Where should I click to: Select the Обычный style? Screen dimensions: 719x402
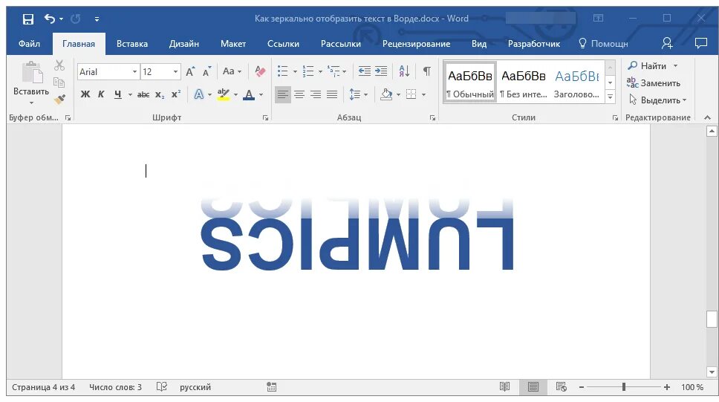(470, 82)
